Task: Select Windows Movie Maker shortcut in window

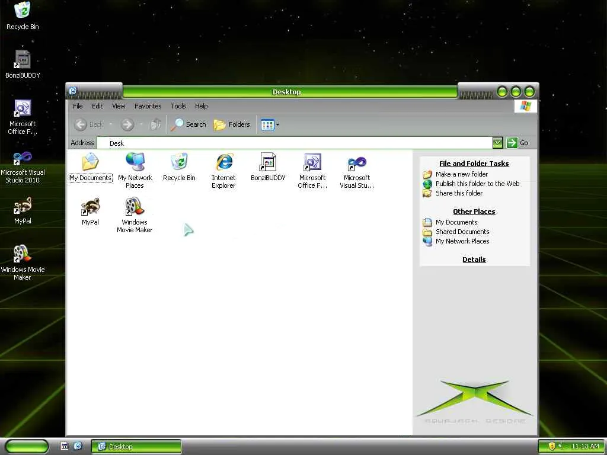Action: point(135,215)
